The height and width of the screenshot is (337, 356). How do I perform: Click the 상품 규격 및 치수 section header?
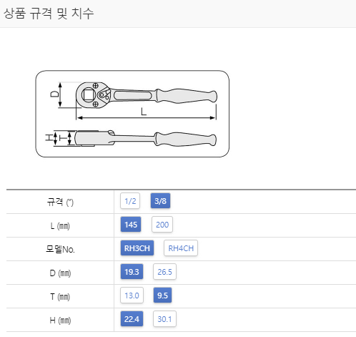click(49, 14)
